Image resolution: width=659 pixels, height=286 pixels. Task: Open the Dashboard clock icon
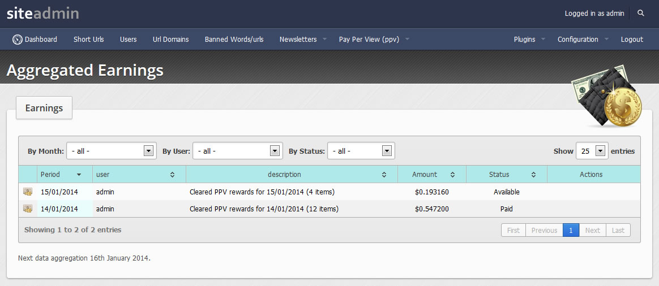click(17, 40)
